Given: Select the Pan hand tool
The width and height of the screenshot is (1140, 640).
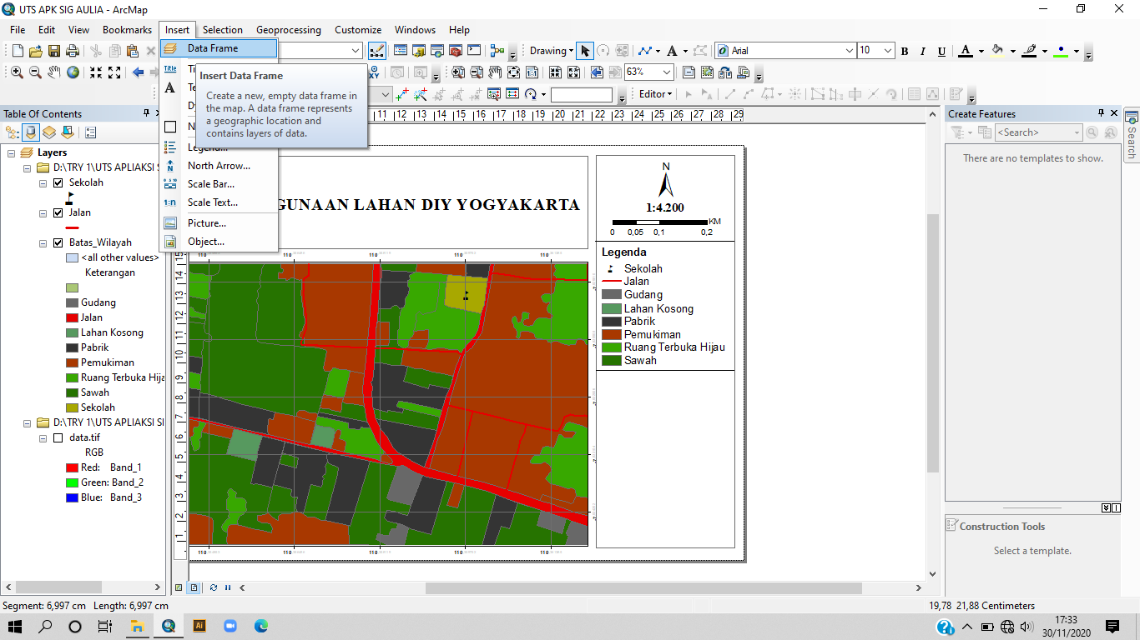Looking at the screenshot, I should tap(54, 72).
